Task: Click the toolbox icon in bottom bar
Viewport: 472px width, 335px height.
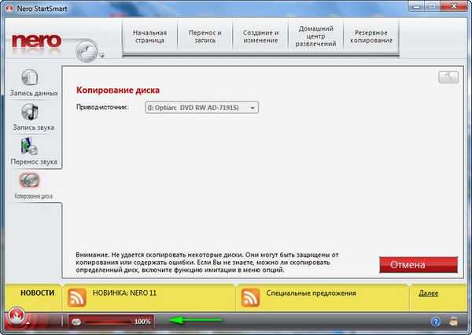Action: (x=453, y=322)
